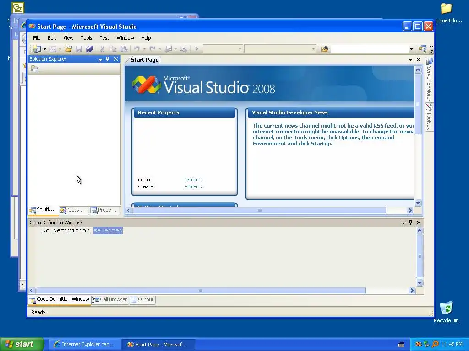Open the Window menu
469x351 pixels.
pyautogui.click(x=125, y=38)
